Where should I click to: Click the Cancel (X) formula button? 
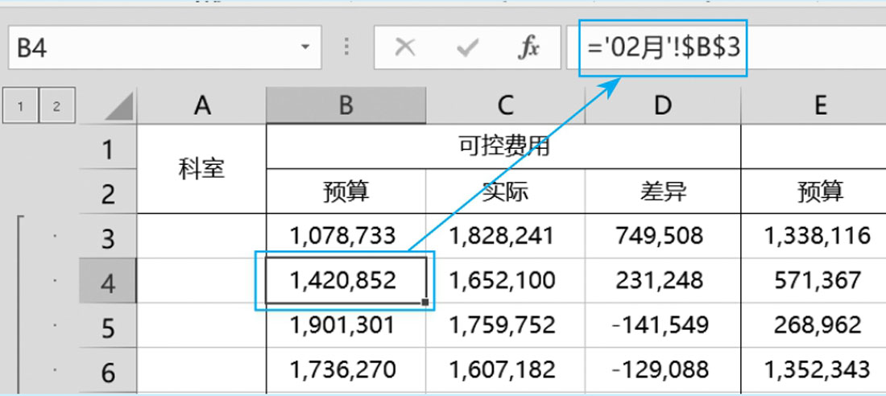tap(404, 48)
